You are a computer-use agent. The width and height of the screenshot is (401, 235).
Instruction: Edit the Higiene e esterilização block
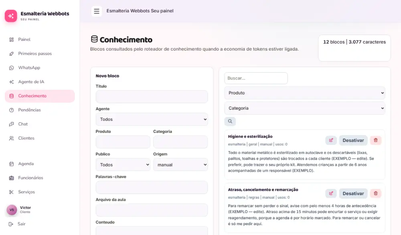pos(331,140)
